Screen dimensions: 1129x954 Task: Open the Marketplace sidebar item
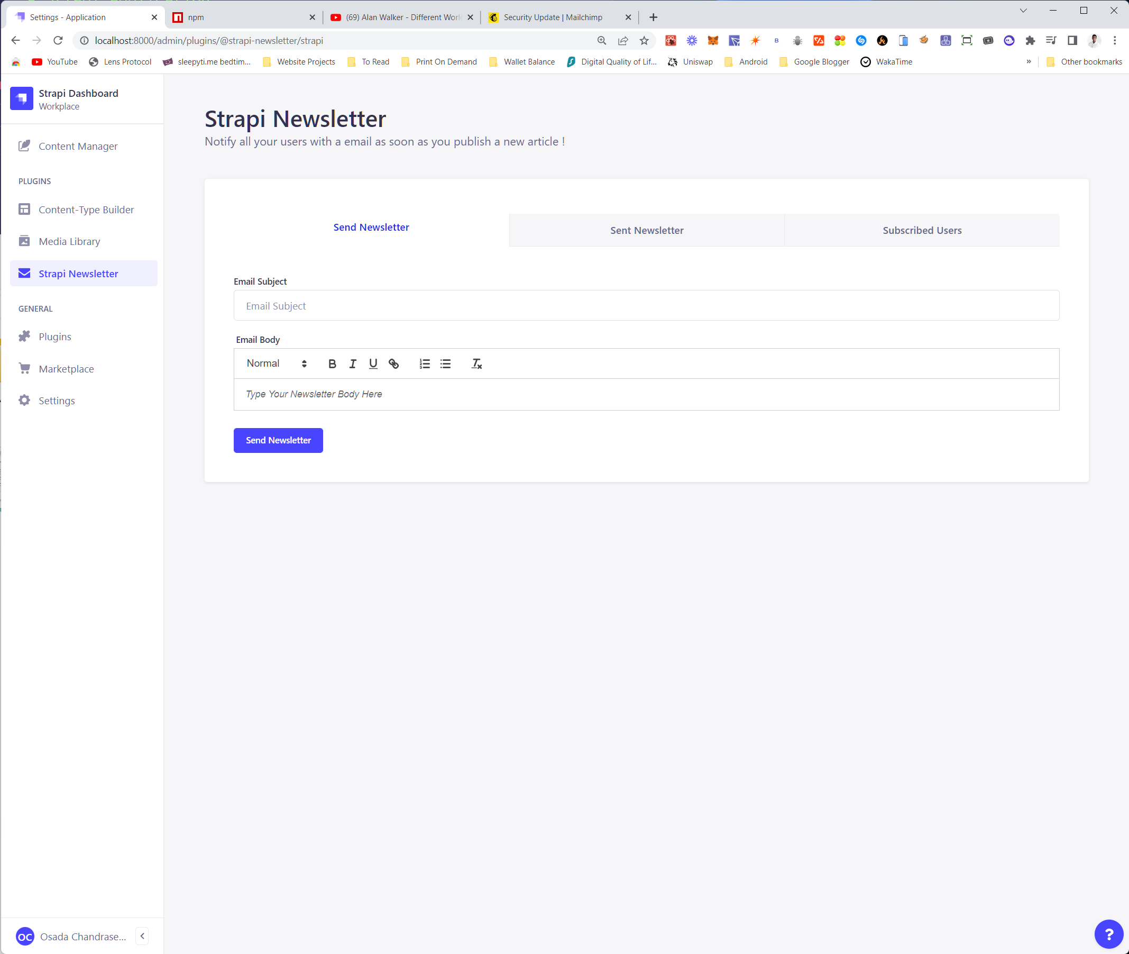click(x=66, y=369)
